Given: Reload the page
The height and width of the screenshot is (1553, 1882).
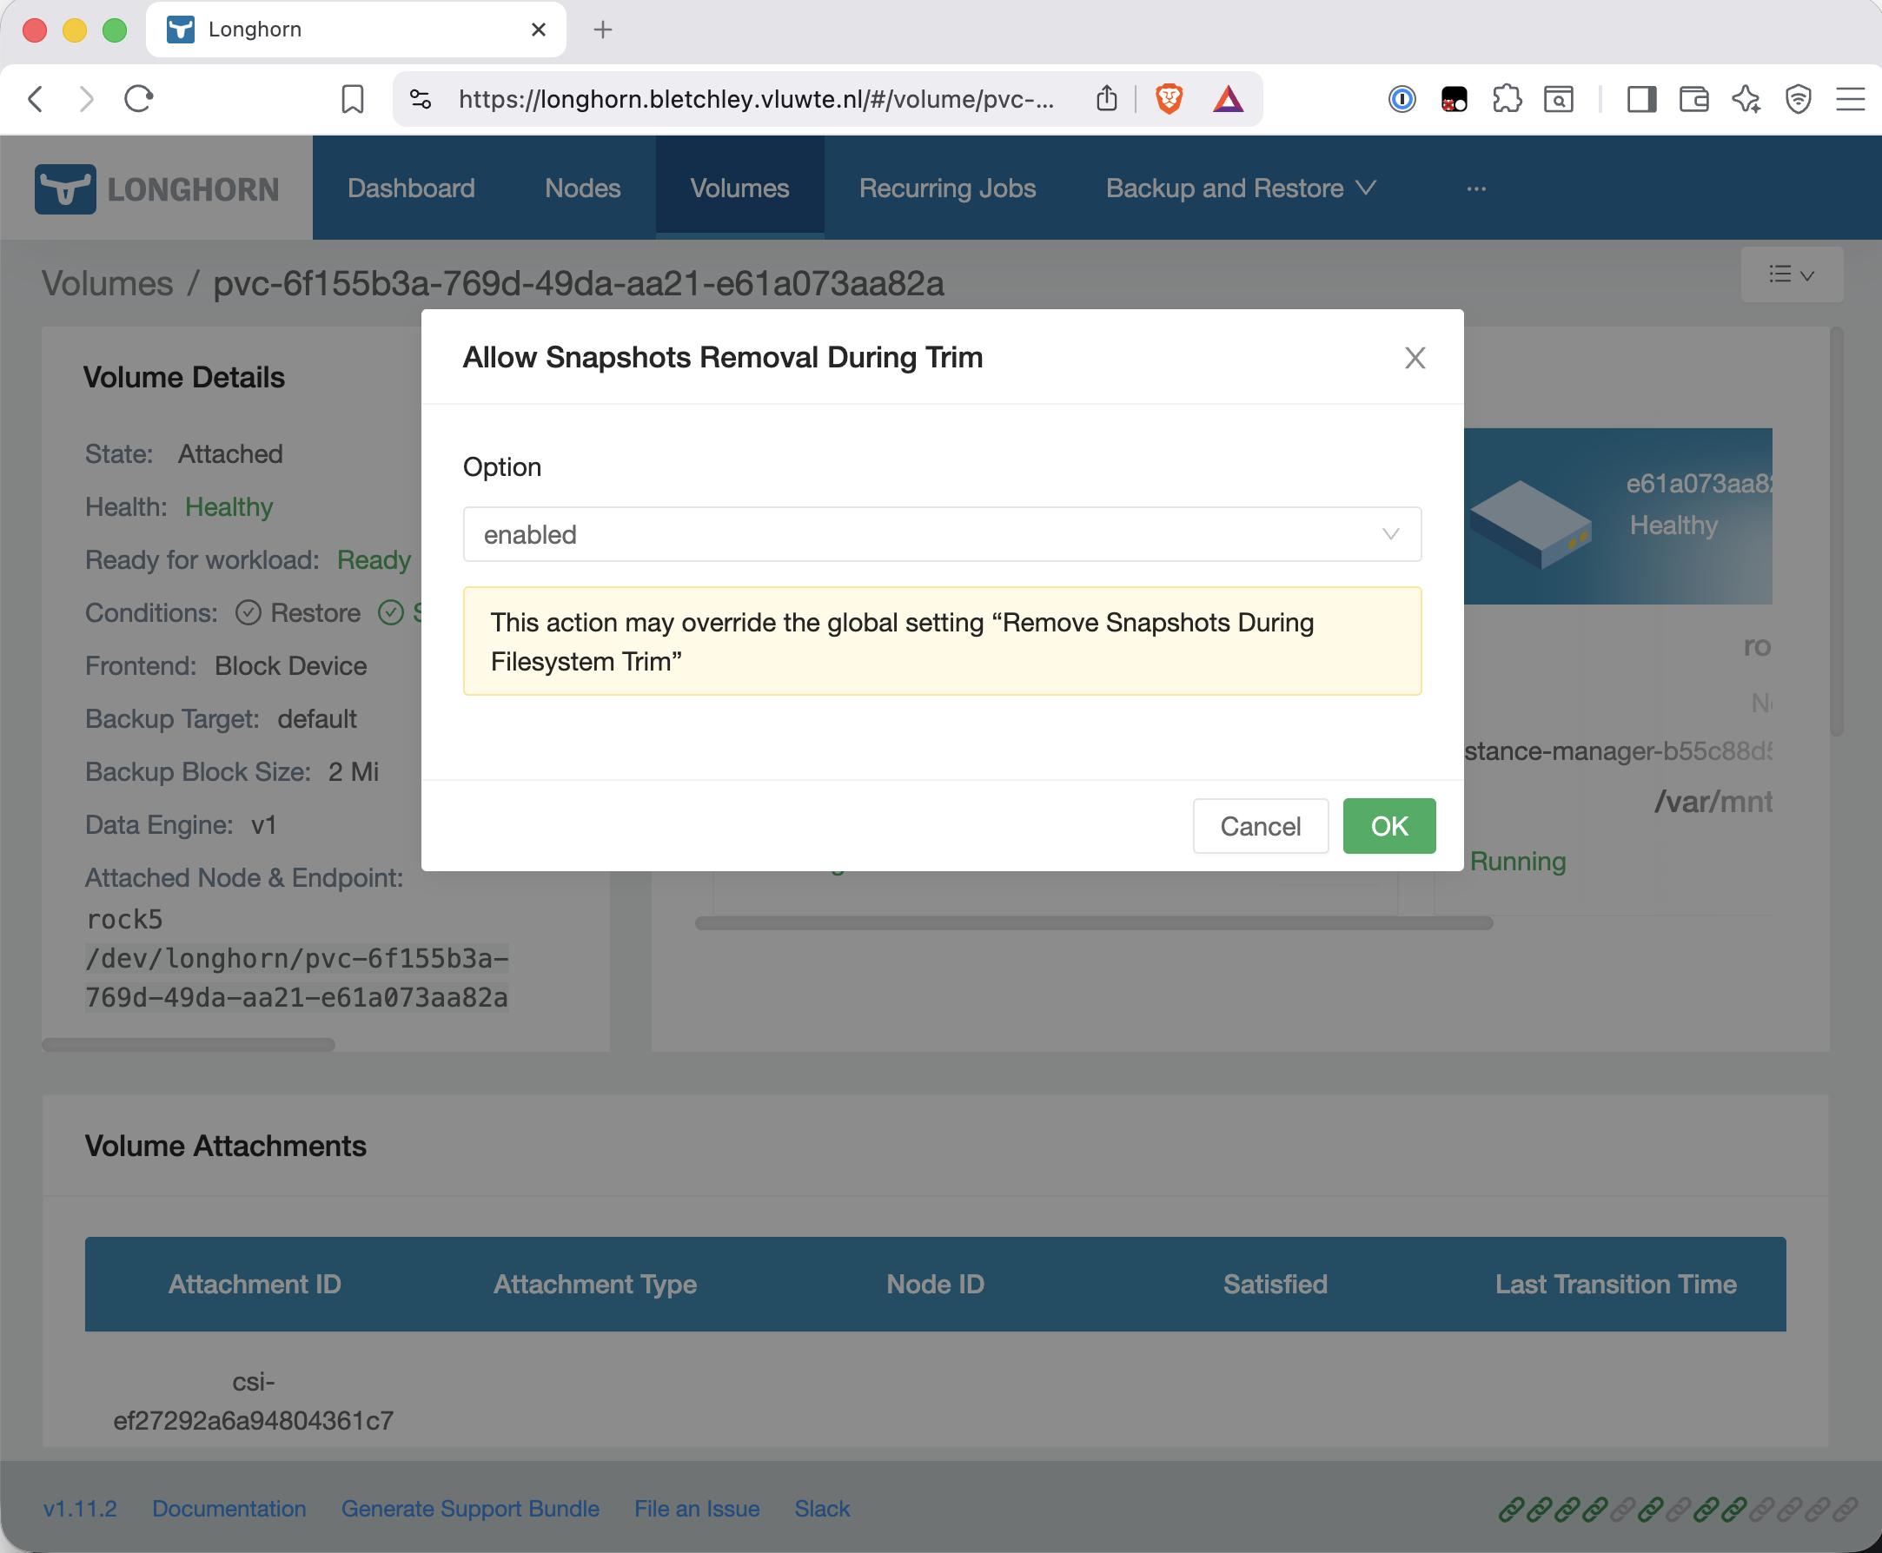Looking at the screenshot, I should tap(139, 98).
